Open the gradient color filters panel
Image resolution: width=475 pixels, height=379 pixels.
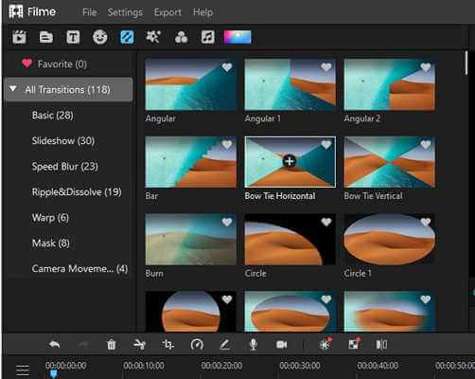coord(237,37)
